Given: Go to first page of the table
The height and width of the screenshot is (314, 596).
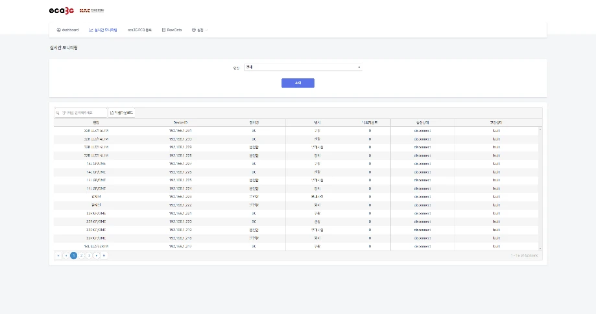Looking at the screenshot, I should (x=58, y=256).
